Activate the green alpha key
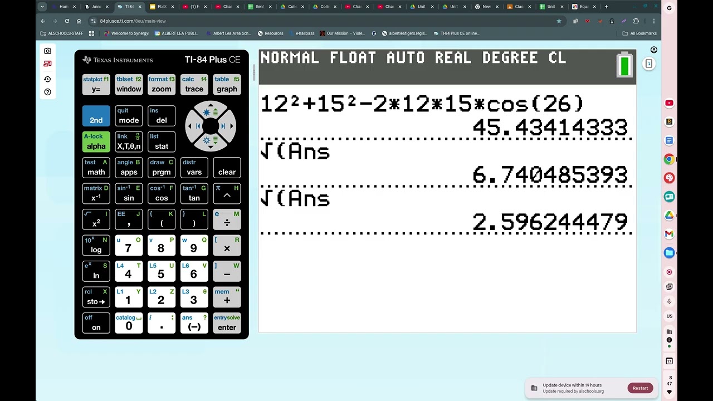 point(96,142)
